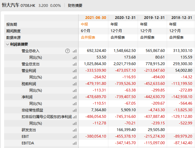
Task: Select the 2018-12-31 column header
Action: [x=182, y=18]
